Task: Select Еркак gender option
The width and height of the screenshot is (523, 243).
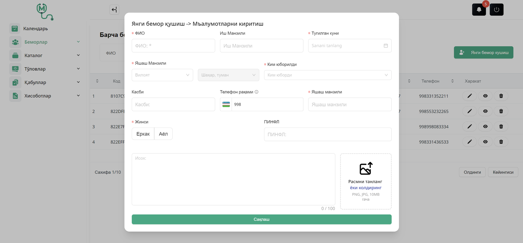Action: tap(143, 134)
